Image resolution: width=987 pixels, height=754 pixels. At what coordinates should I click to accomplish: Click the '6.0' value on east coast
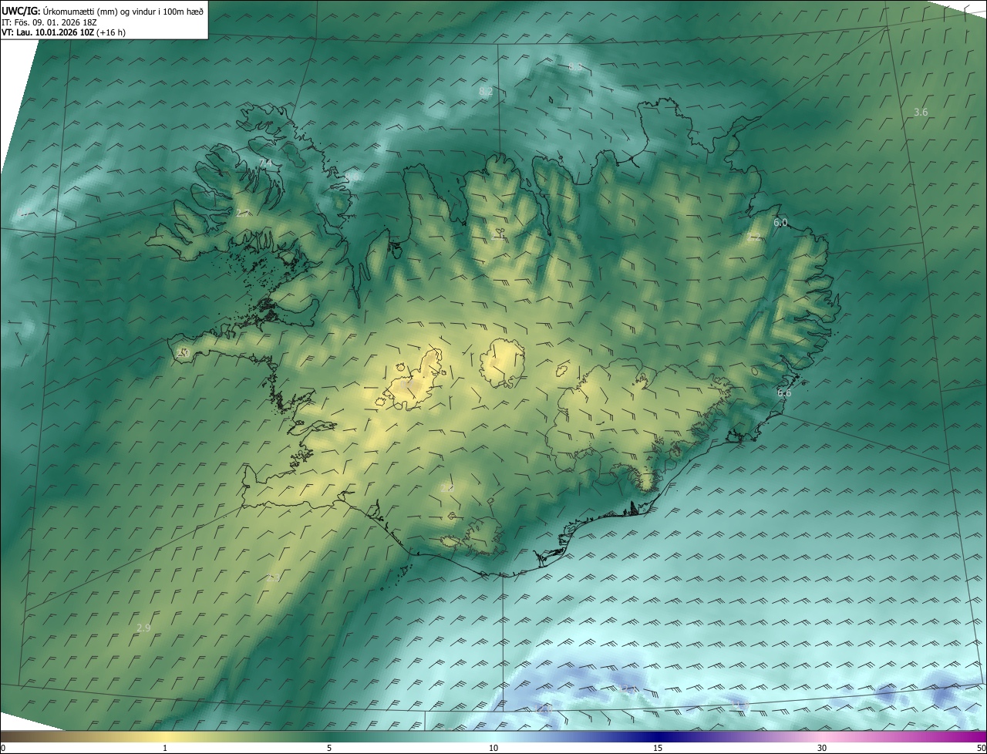click(x=780, y=223)
